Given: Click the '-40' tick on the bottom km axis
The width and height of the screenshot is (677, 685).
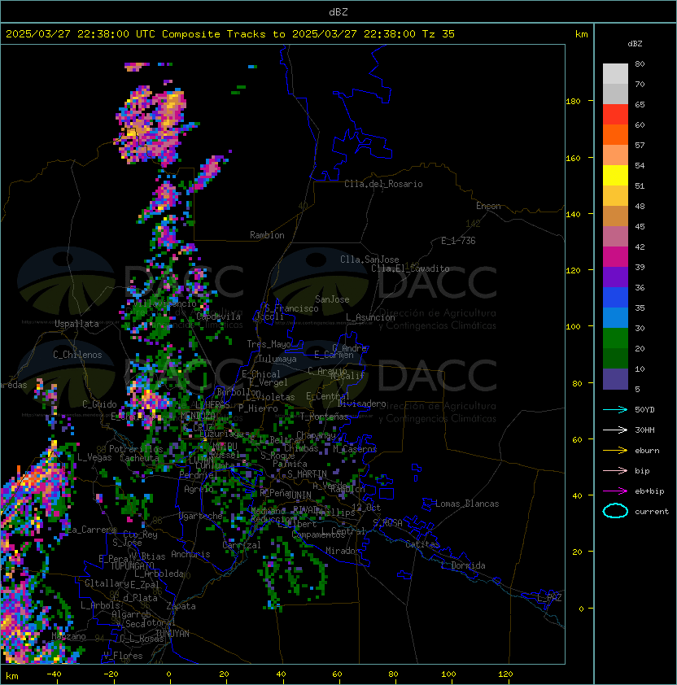Looking at the screenshot, I should [54, 674].
